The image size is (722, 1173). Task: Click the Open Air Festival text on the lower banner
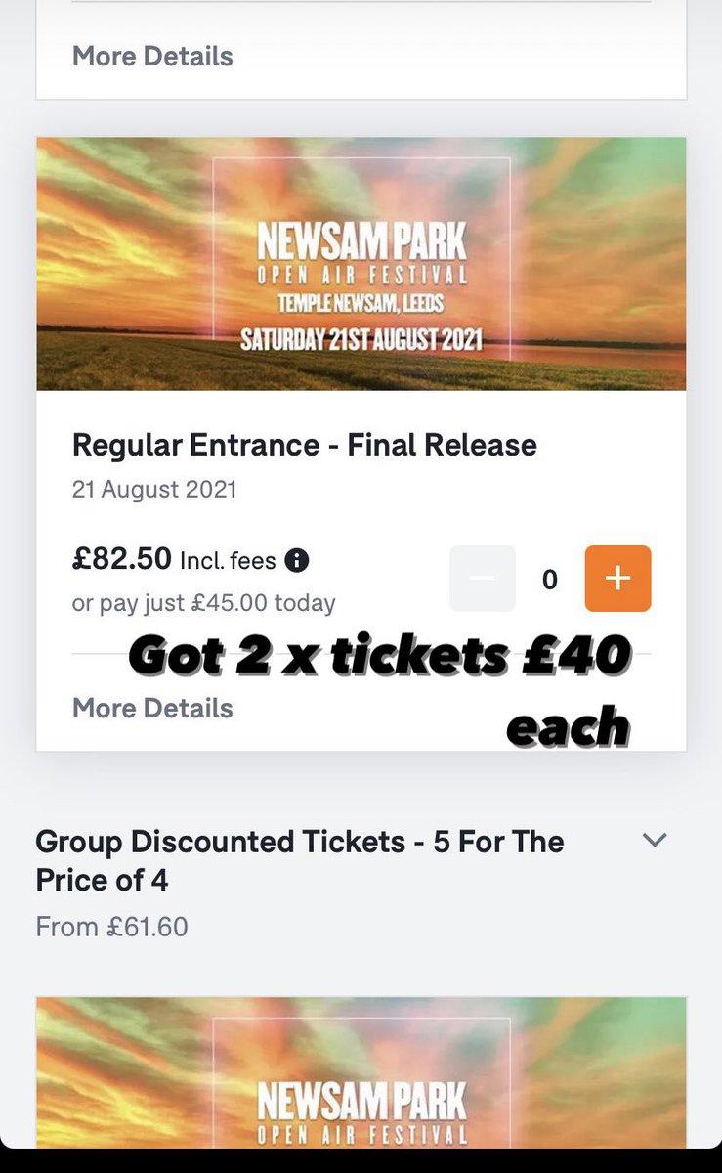coord(362,1136)
